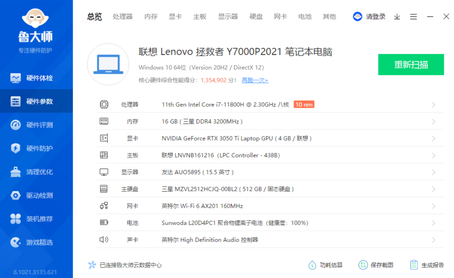454x278 pixels.
Task: Switch to the 网卡 top tab
Action: [x=280, y=17]
